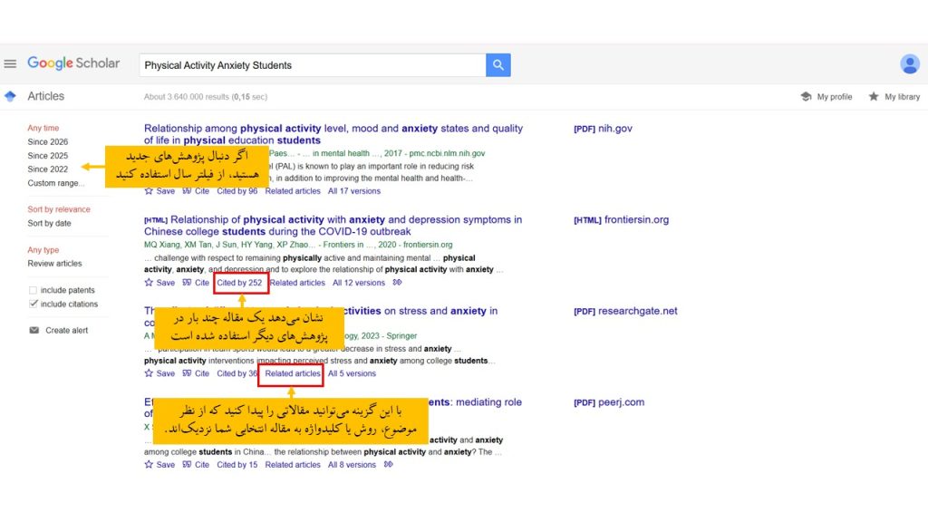Screen dimensions: 928x522
Task: Open the [PDF] nih.gov link
Action: pos(603,129)
